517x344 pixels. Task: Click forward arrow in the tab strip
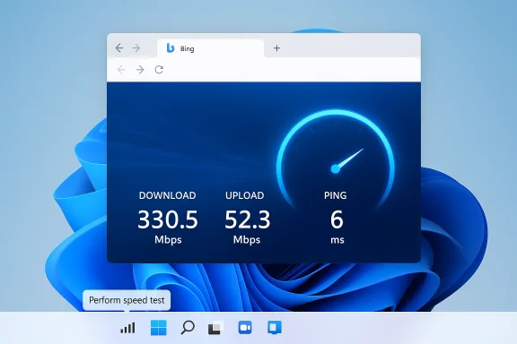[x=136, y=48]
